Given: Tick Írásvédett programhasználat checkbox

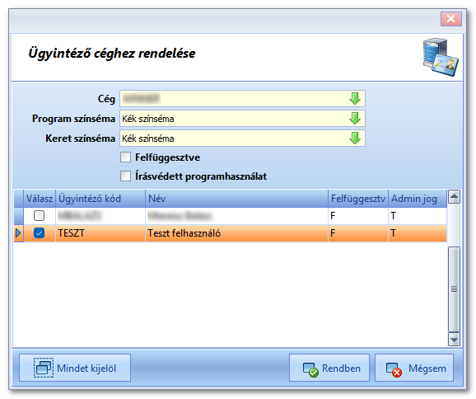Looking at the screenshot, I should [x=125, y=176].
